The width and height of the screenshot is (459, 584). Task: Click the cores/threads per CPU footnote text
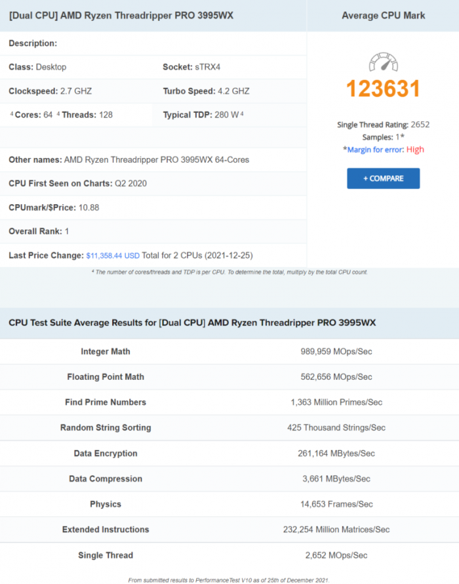[x=229, y=272]
